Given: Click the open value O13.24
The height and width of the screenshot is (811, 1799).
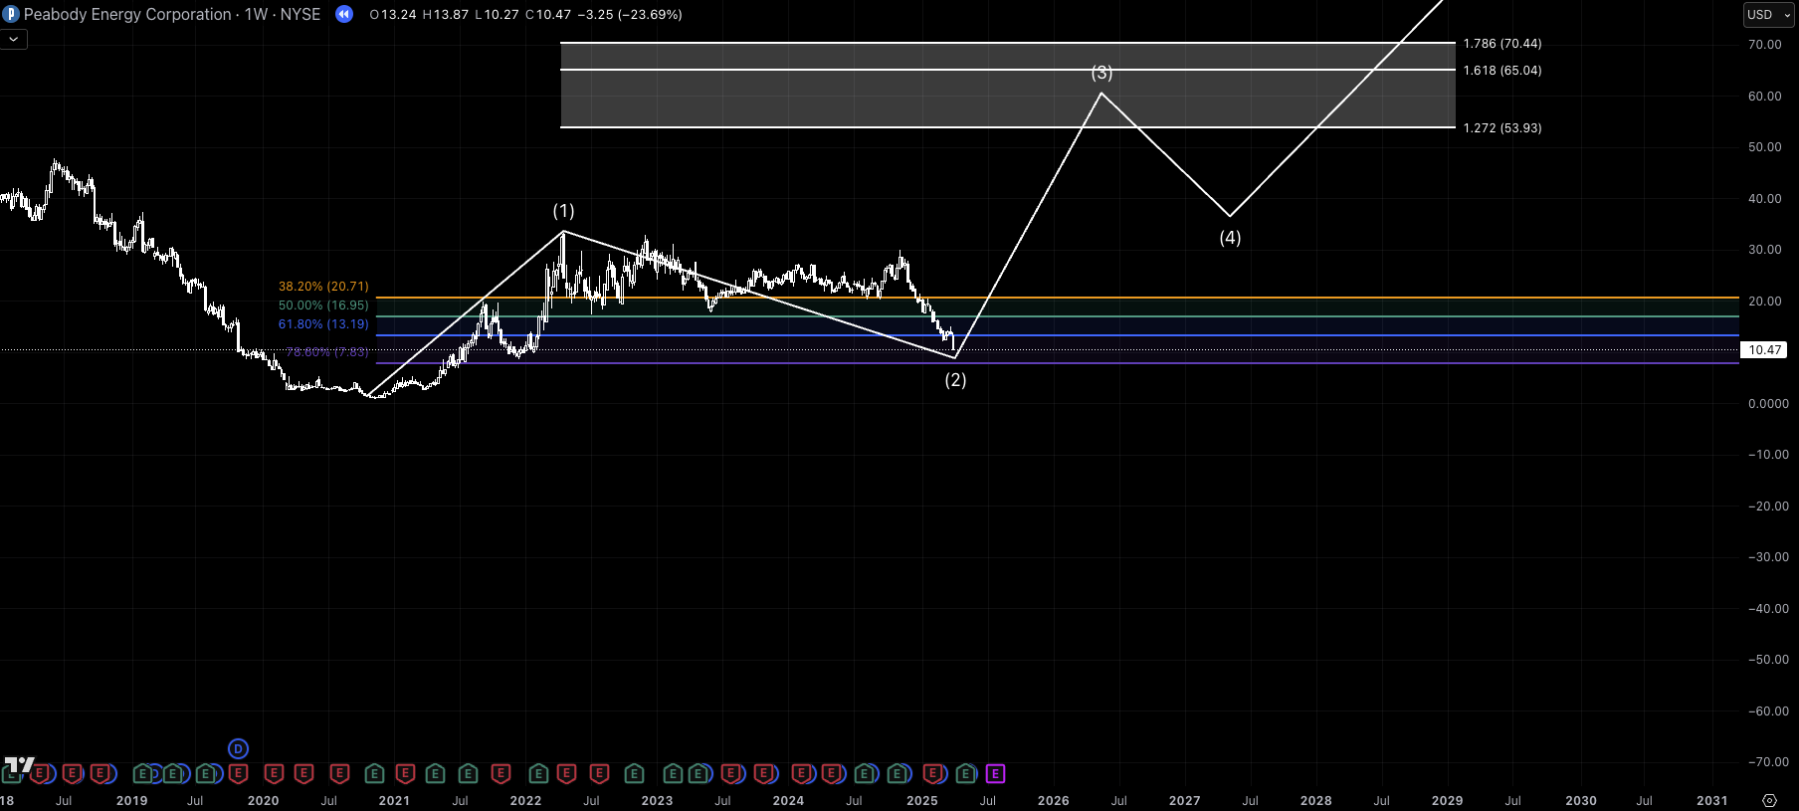Looking at the screenshot, I should (x=393, y=15).
